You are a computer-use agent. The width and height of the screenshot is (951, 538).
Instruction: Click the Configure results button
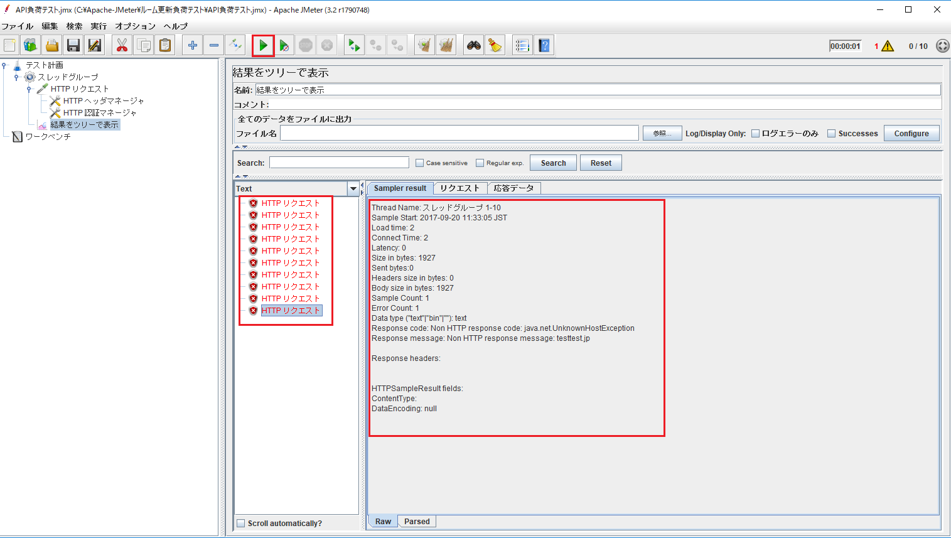click(911, 133)
